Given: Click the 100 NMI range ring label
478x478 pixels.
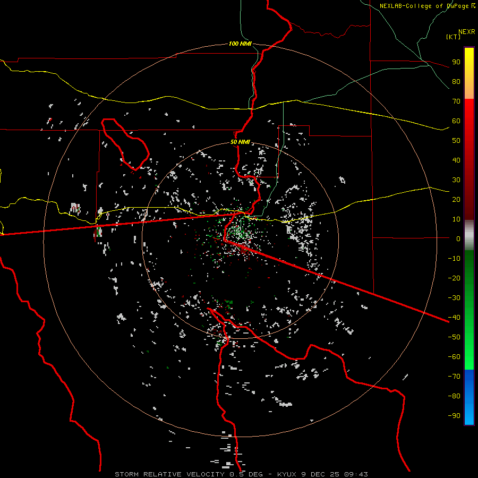Looking at the screenshot, I should 240,44.
